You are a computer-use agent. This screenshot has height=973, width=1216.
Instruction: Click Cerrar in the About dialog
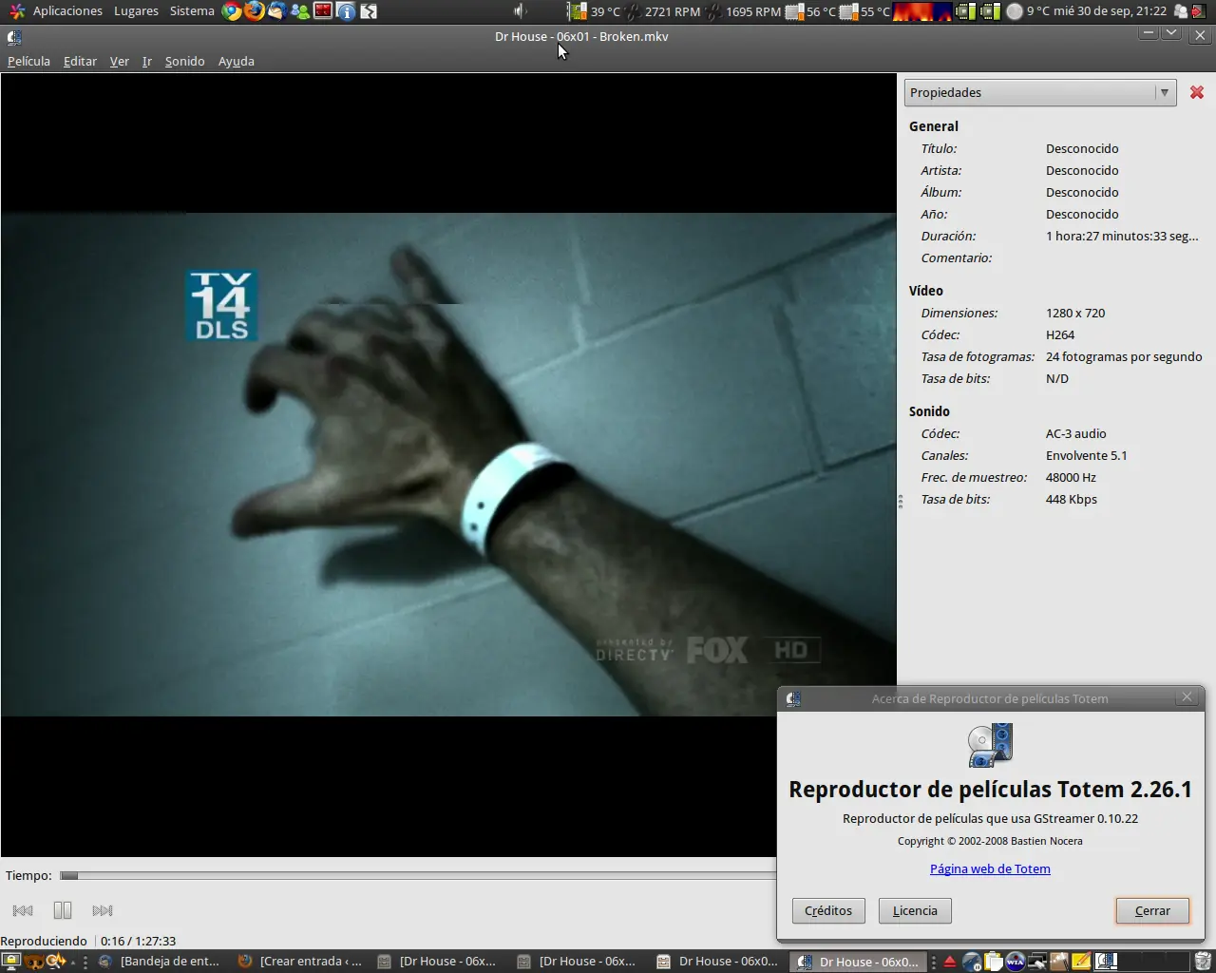coord(1152,910)
